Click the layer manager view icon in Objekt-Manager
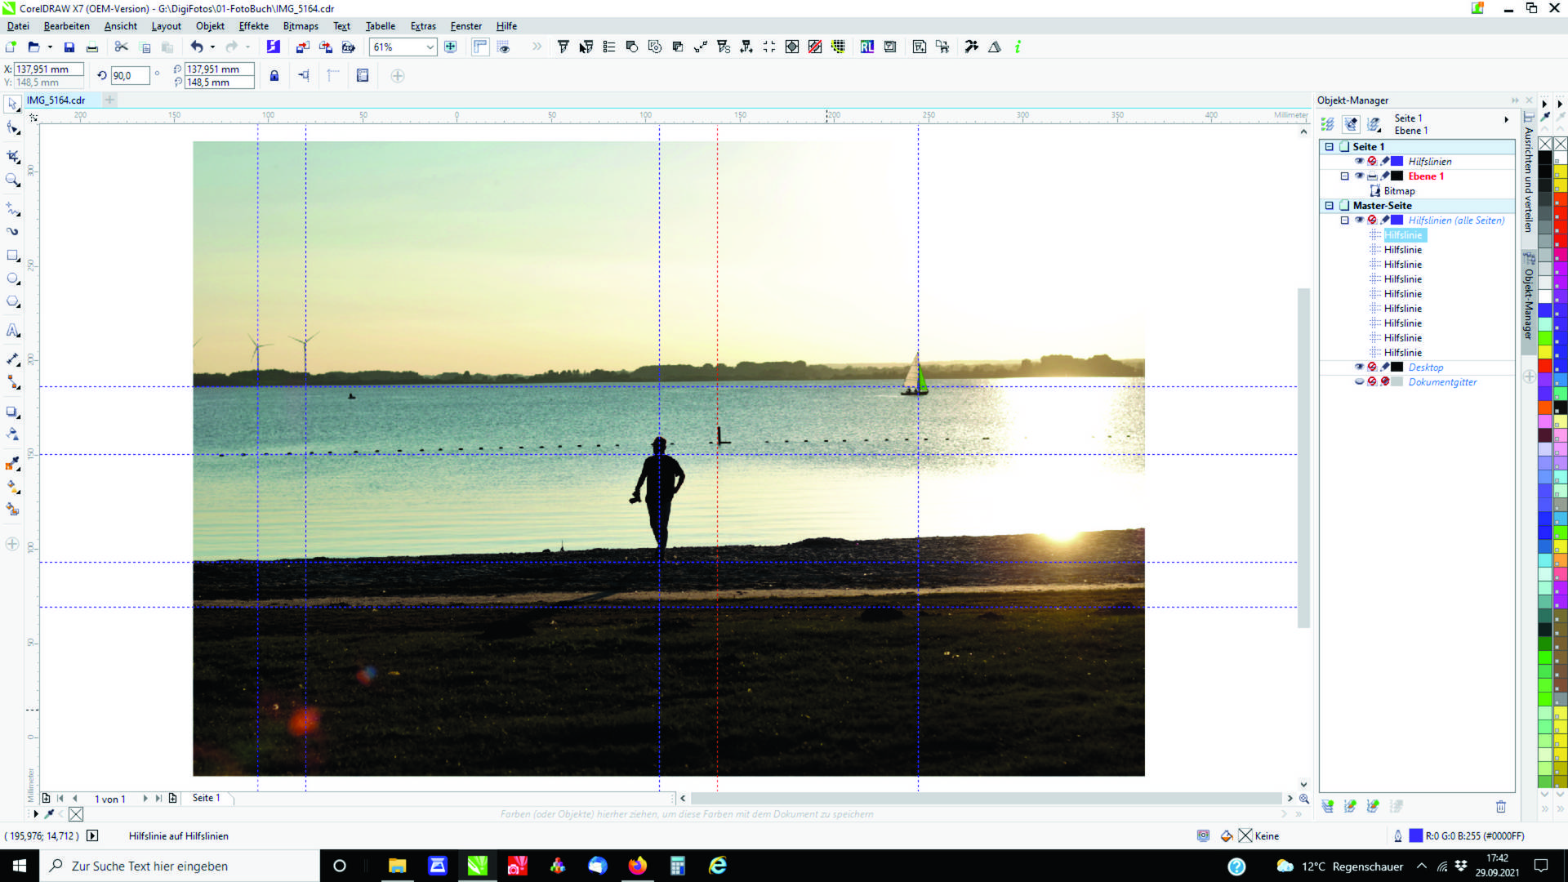 (1374, 124)
